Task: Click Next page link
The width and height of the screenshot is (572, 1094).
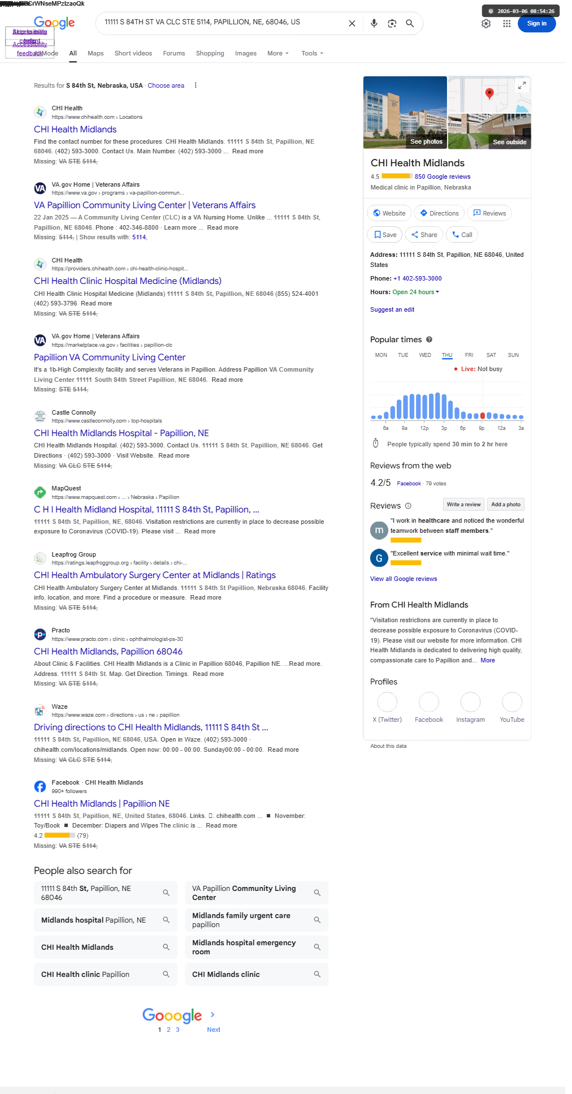Action: pos(214,1030)
